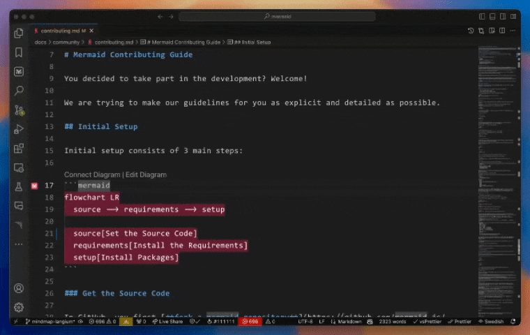
Task: Click the community breadcrumb item
Action: coord(67,43)
